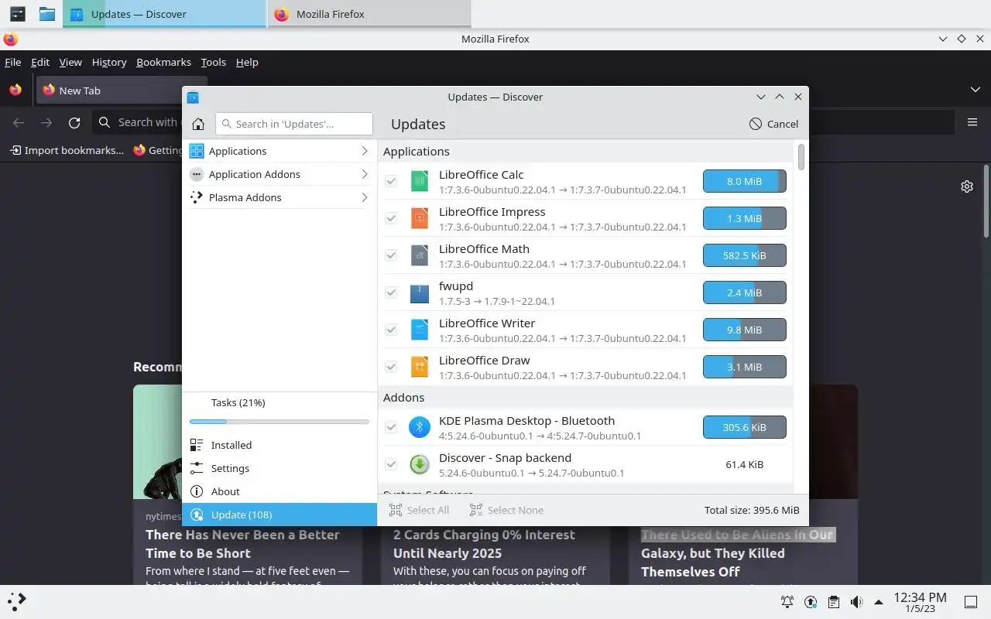Click fwupd 2.4 MiB progress bar

[744, 292]
